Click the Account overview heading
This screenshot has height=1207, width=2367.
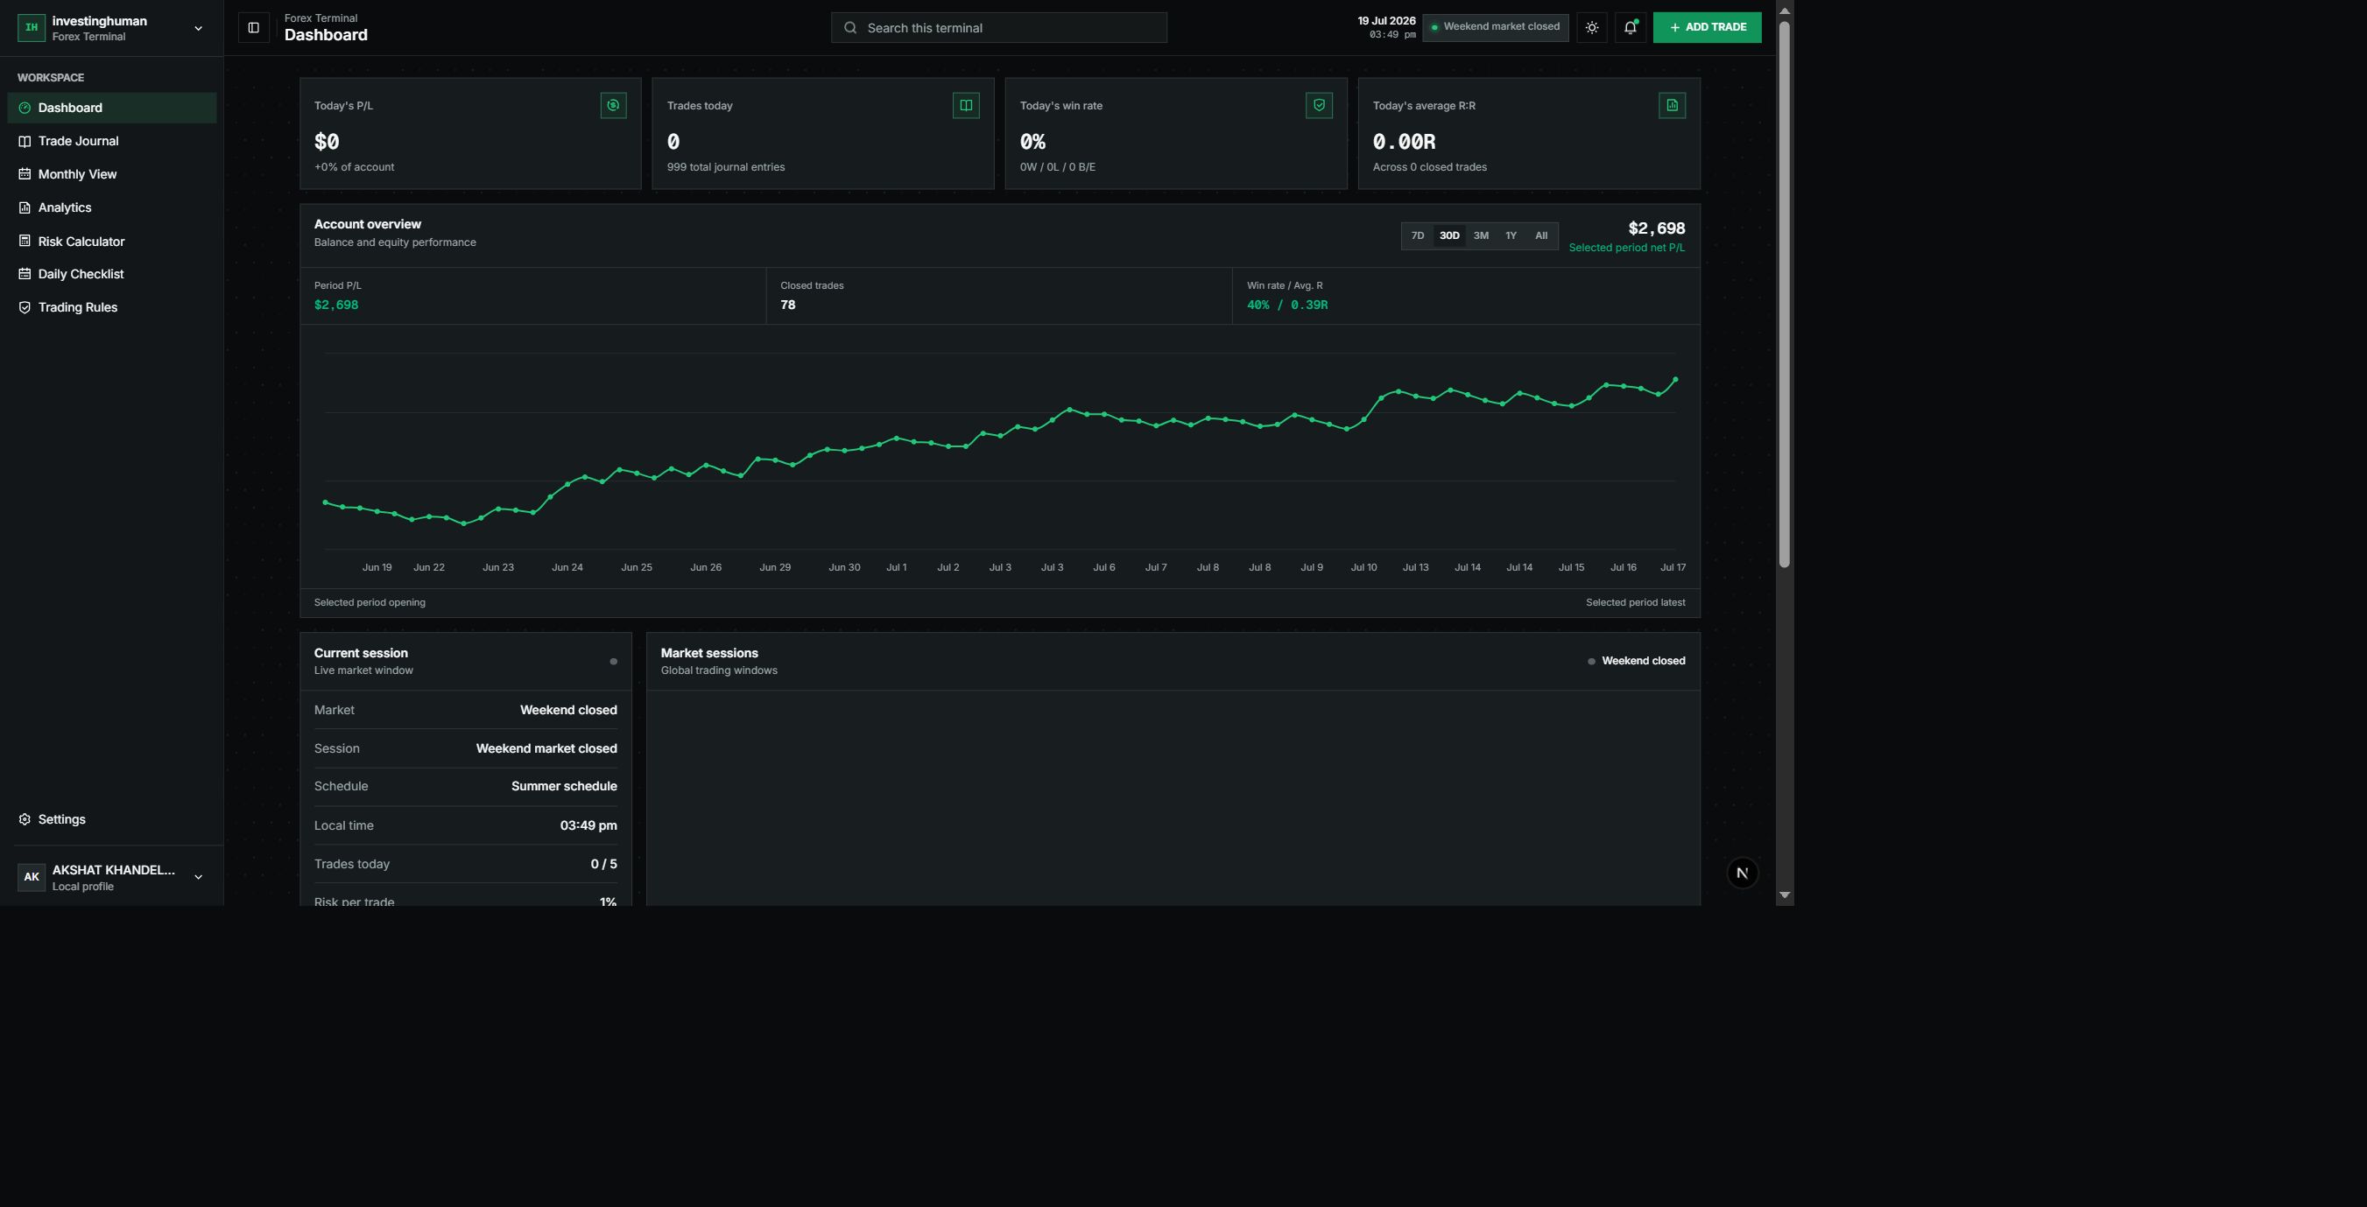point(368,224)
